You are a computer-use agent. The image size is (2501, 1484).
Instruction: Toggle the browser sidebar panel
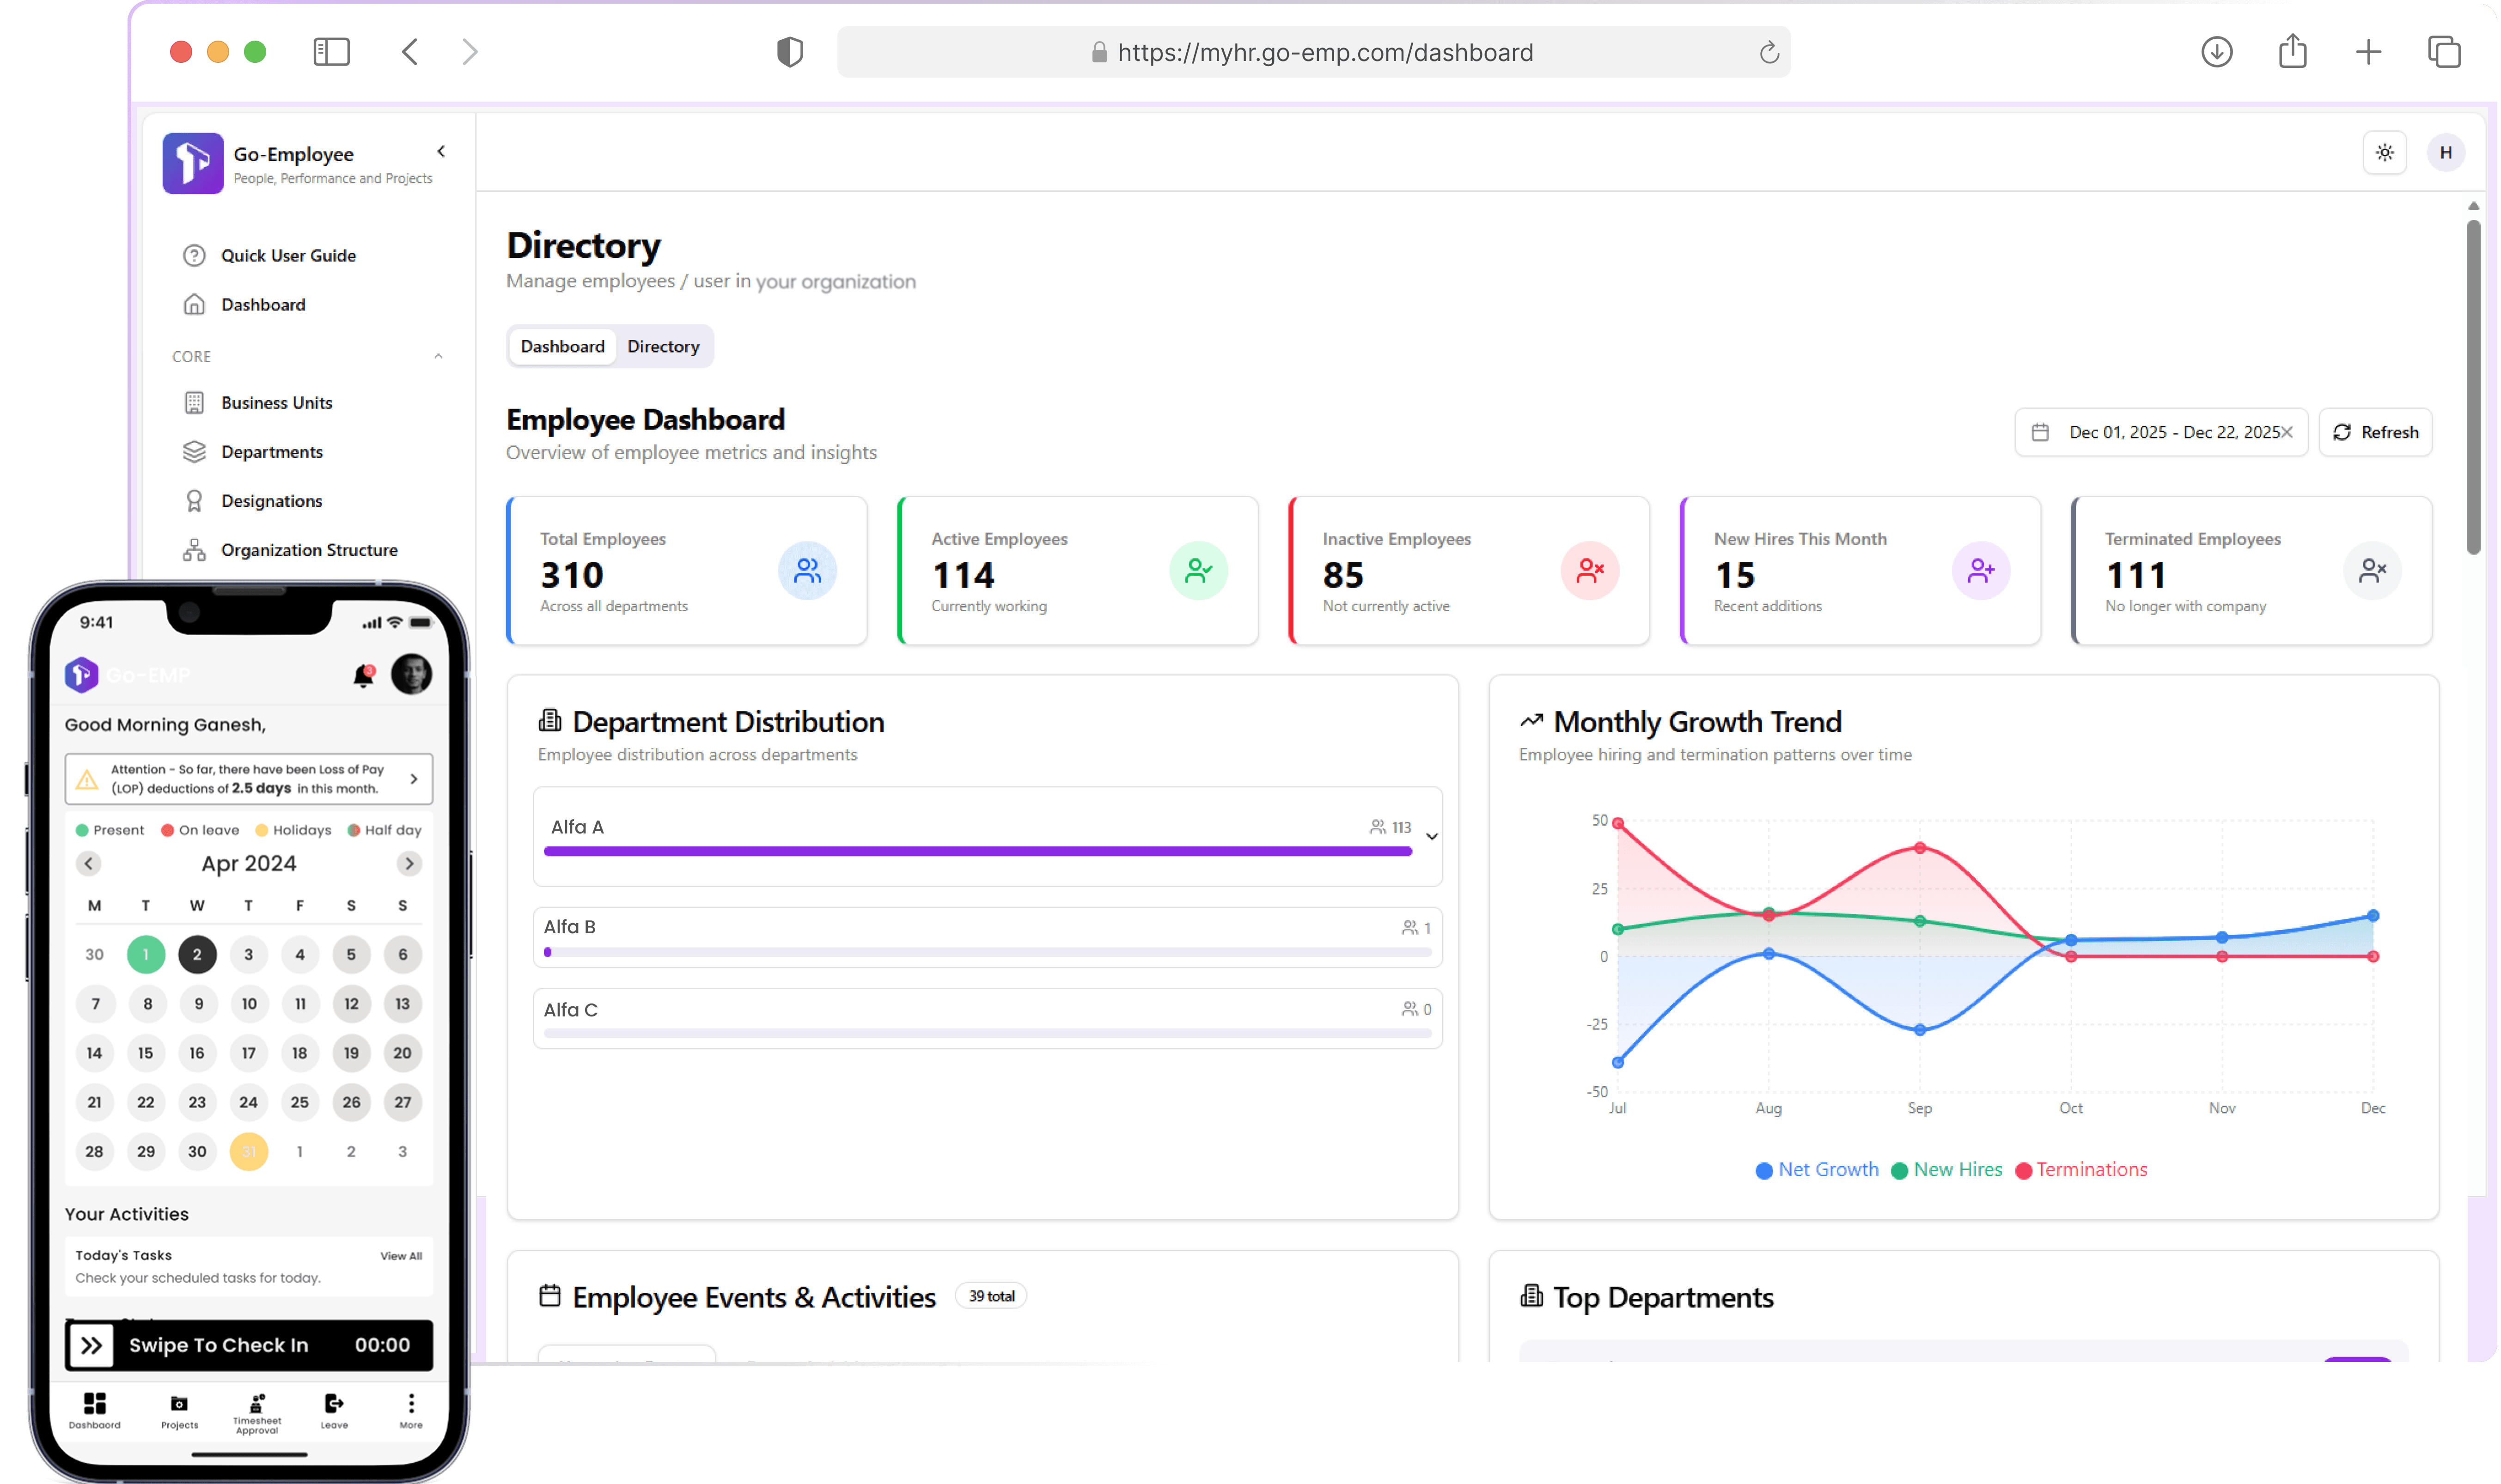tap(331, 52)
